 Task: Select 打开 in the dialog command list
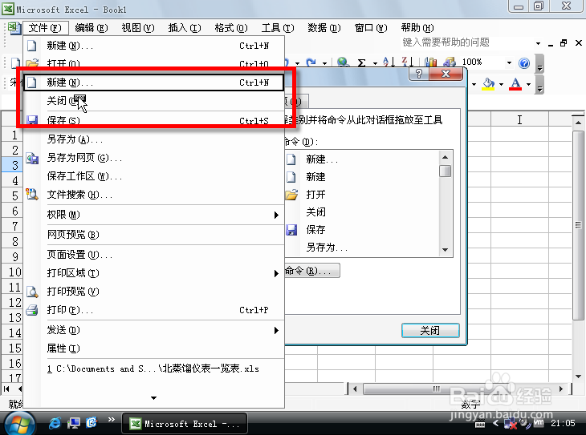(x=315, y=195)
